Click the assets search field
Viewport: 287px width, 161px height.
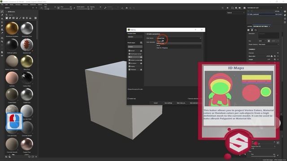coord(21,15)
